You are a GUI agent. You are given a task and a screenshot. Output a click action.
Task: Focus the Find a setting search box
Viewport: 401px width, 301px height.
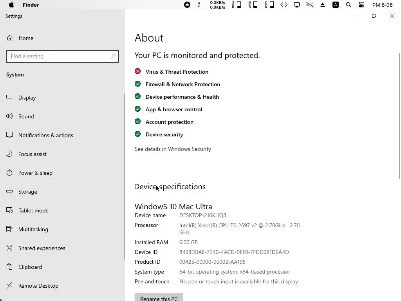click(63, 56)
